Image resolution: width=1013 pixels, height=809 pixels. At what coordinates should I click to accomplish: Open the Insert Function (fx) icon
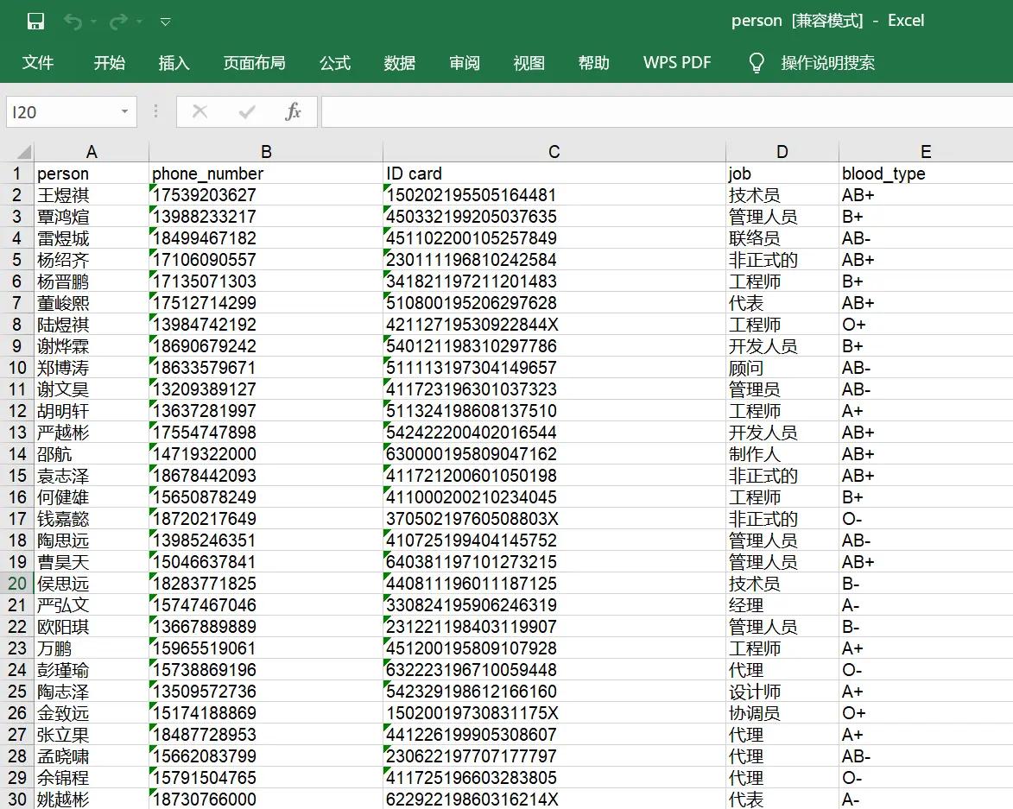coord(292,111)
